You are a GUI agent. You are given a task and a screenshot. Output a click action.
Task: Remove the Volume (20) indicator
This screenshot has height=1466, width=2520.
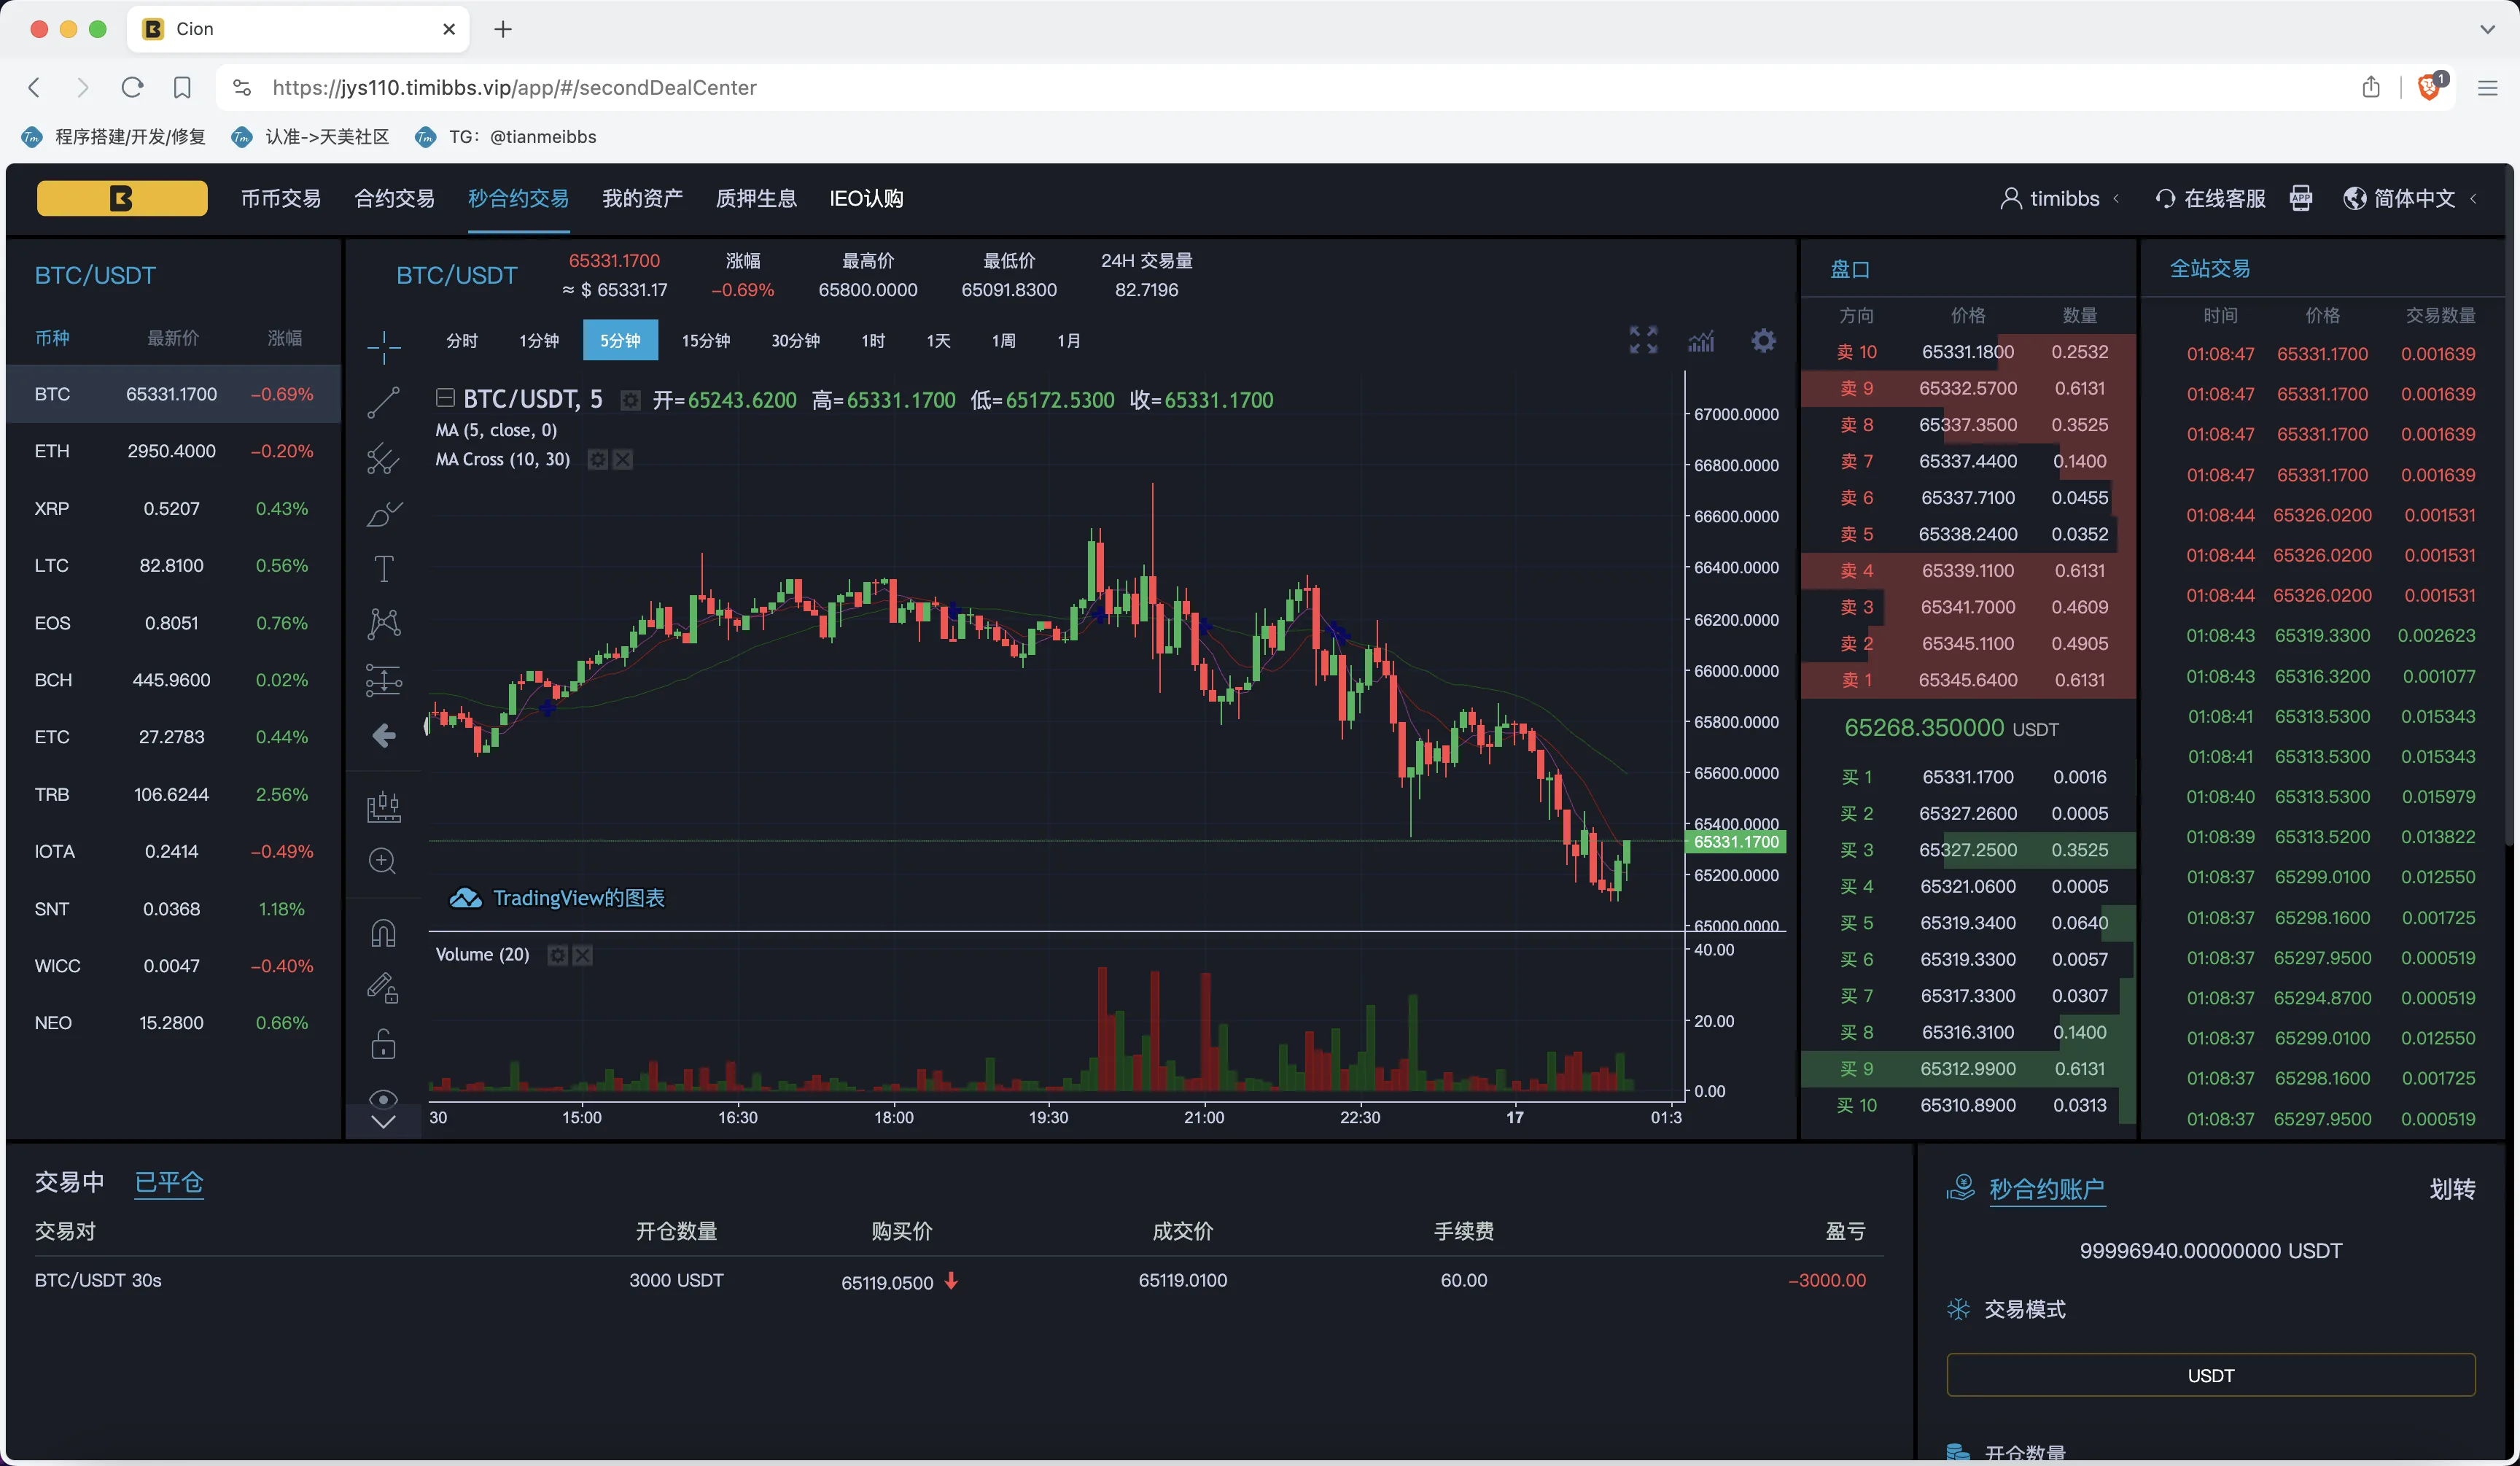click(x=583, y=955)
